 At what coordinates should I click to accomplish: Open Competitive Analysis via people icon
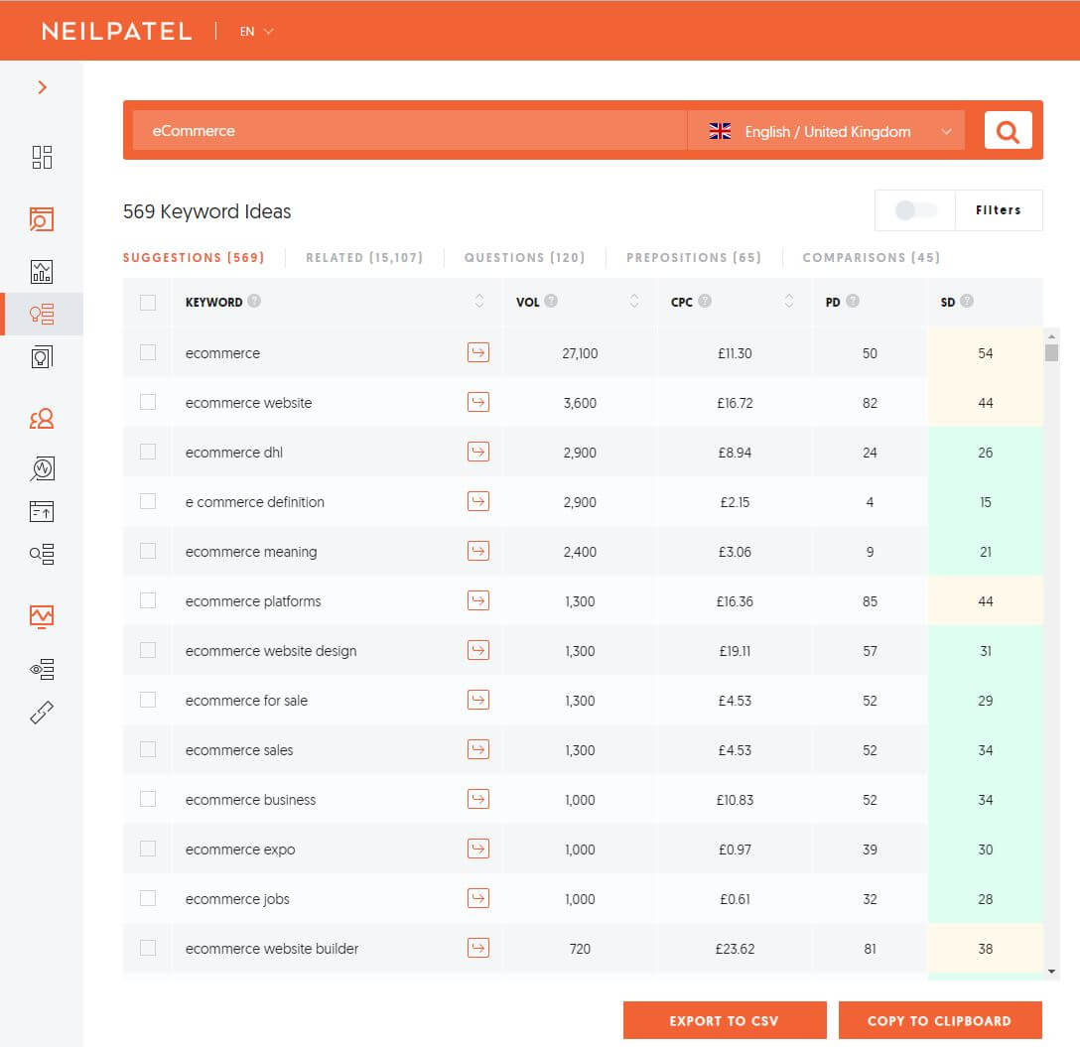click(42, 418)
